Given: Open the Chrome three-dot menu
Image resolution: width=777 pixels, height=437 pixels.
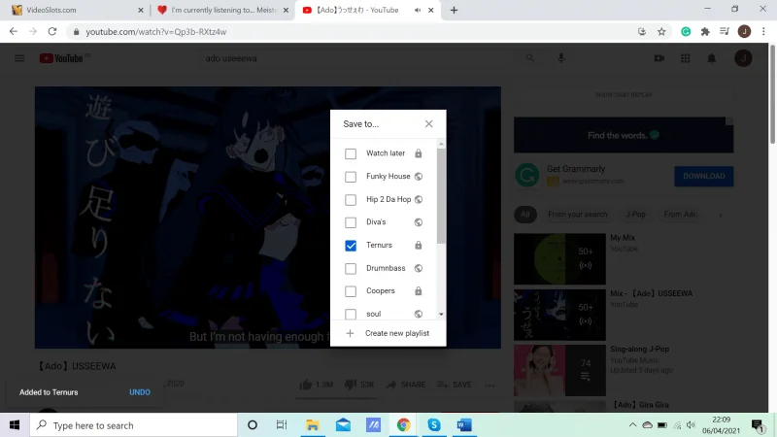Looking at the screenshot, I should coord(763,32).
